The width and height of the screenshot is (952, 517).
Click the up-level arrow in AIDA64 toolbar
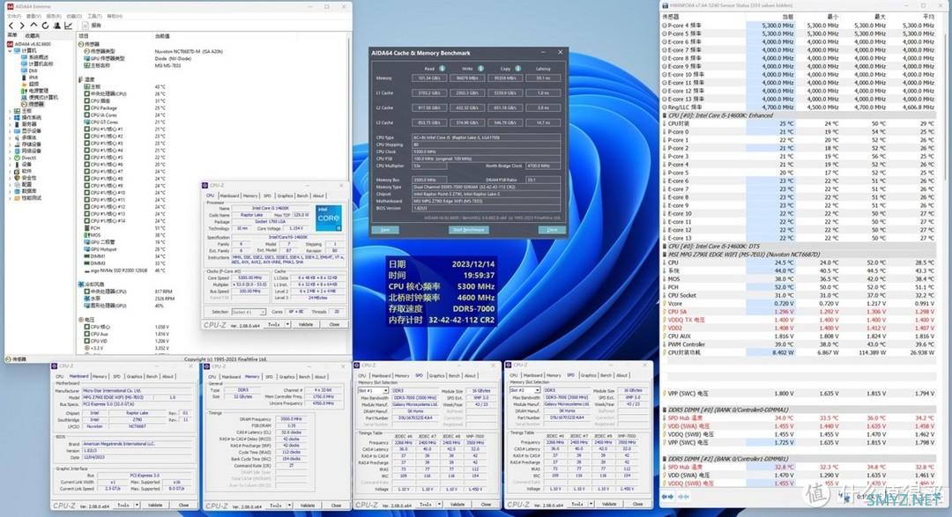[33, 26]
